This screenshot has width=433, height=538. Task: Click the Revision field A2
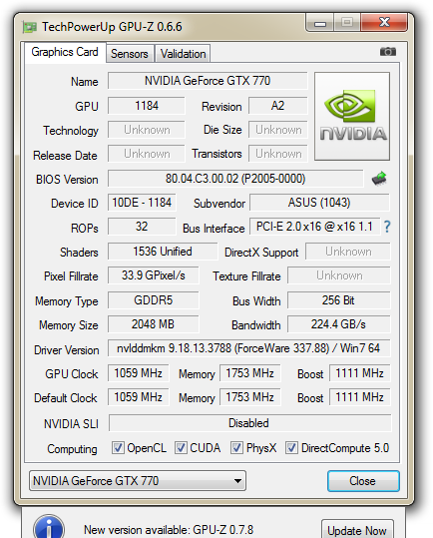pyautogui.click(x=278, y=106)
